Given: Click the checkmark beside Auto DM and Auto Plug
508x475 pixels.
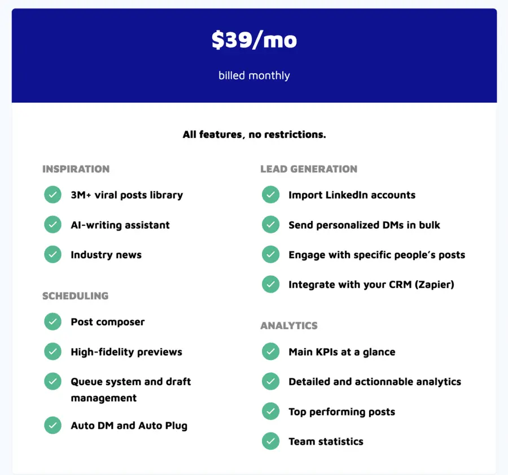Looking at the screenshot, I should pos(53,425).
